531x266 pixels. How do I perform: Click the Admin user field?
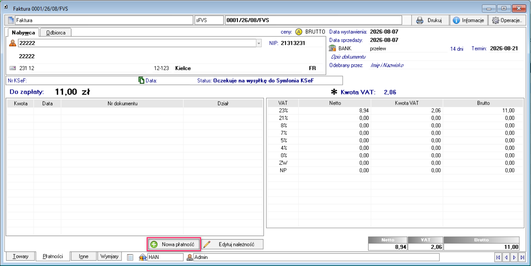click(316, 257)
